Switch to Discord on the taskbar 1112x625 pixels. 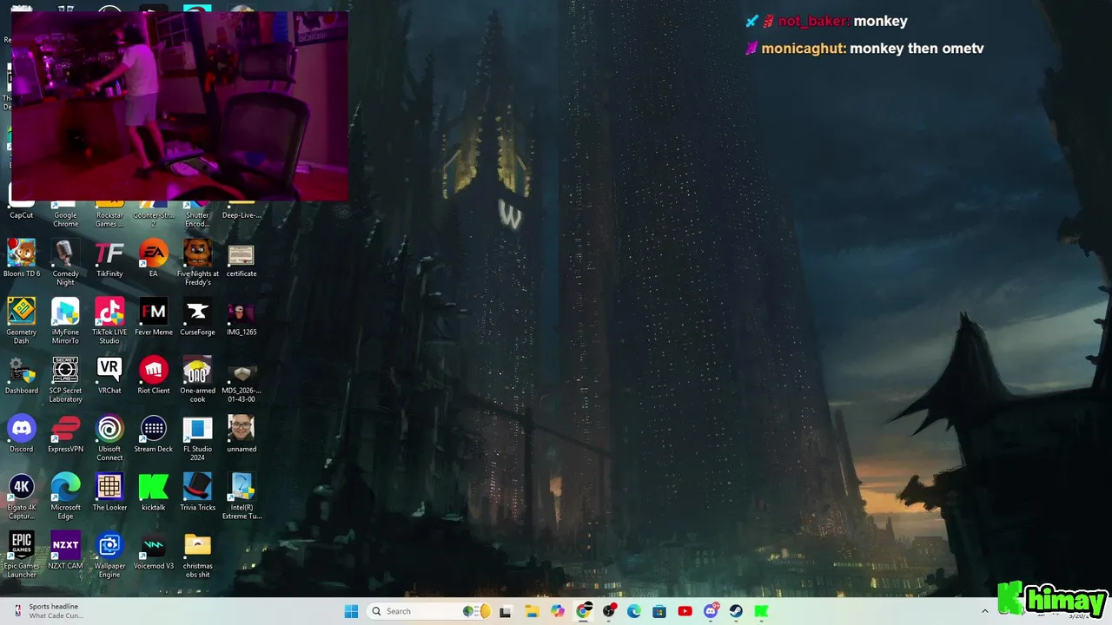click(711, 611)
